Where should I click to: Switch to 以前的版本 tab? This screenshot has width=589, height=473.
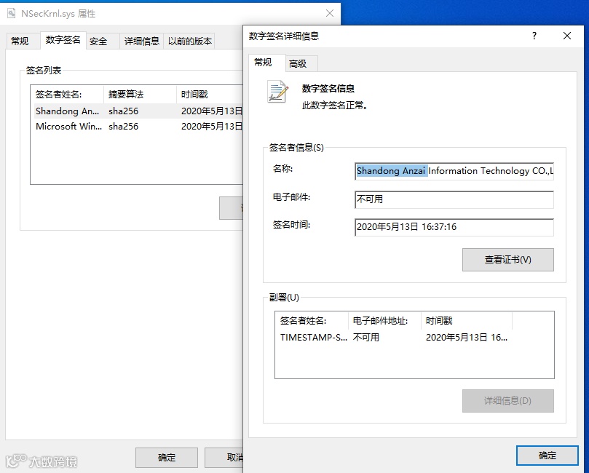click(190, 41)
